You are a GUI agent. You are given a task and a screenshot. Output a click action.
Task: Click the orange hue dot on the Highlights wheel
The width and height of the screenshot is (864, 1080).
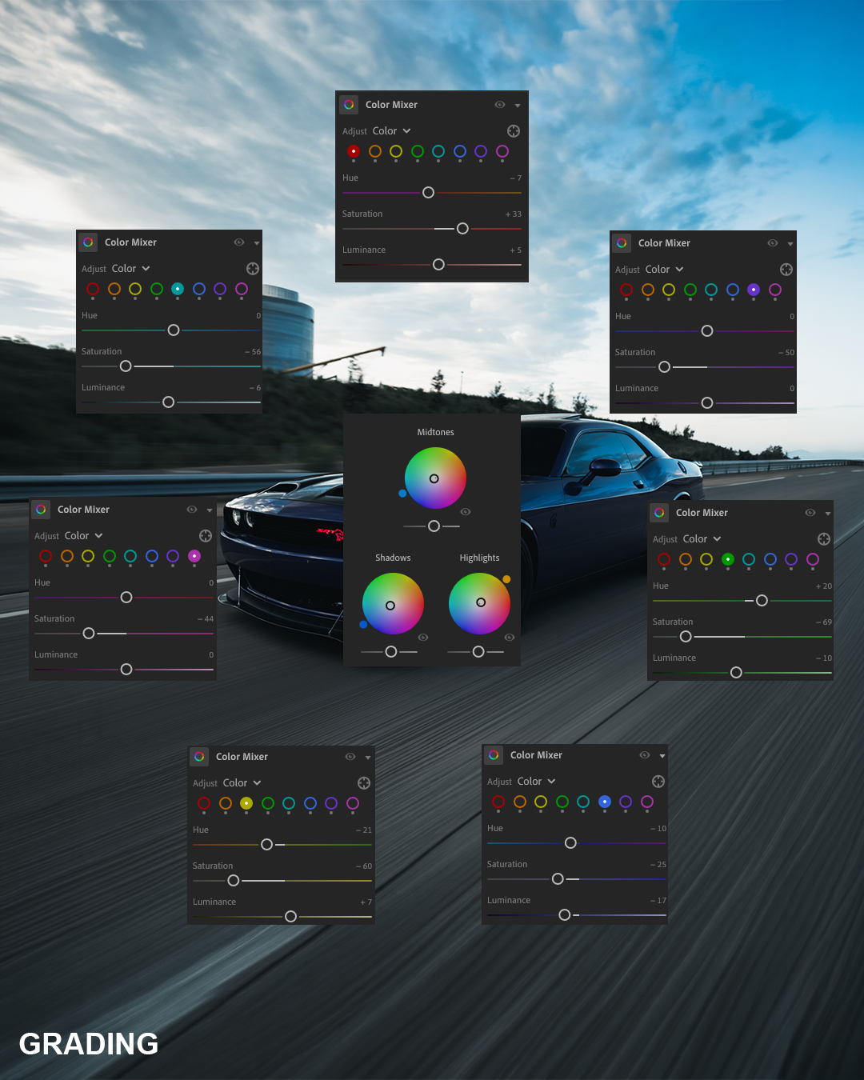[x=506, y=579]
